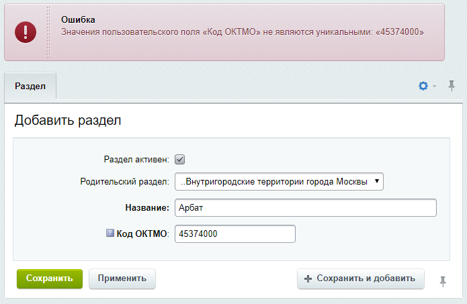Viewport: 467px width, 304px height.
Task: Click the error message about non-unique Код ОКТМО
Action: [242, 32]
